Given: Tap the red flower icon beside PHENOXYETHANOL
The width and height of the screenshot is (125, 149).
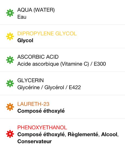Looking at the screenshot, I should 10,134.
